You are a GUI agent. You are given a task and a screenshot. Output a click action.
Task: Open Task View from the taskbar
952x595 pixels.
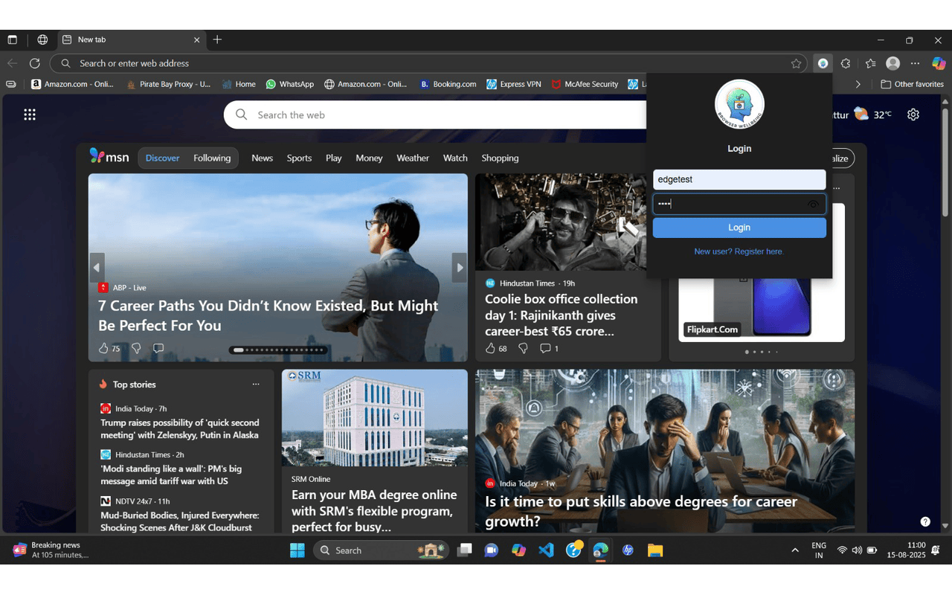pyautogui.click(x=465, y=550)
